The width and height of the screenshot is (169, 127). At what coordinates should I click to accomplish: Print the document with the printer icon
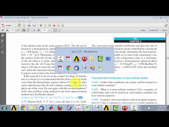pyautogui.click(x=29, y=25)
